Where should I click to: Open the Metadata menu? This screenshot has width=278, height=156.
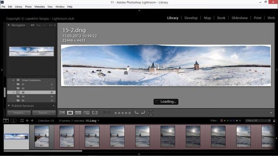(40, 7)
